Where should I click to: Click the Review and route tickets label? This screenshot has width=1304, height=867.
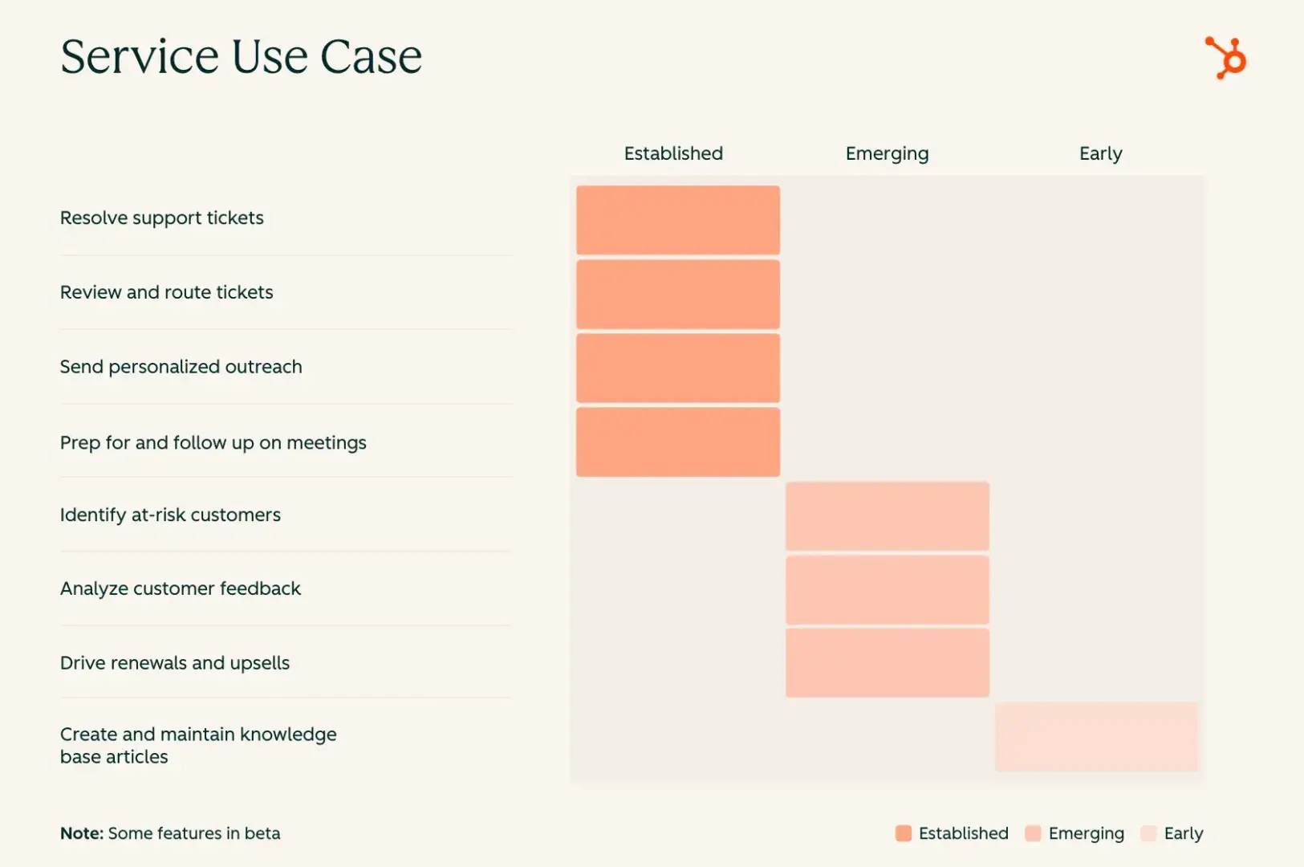(167, 292)
